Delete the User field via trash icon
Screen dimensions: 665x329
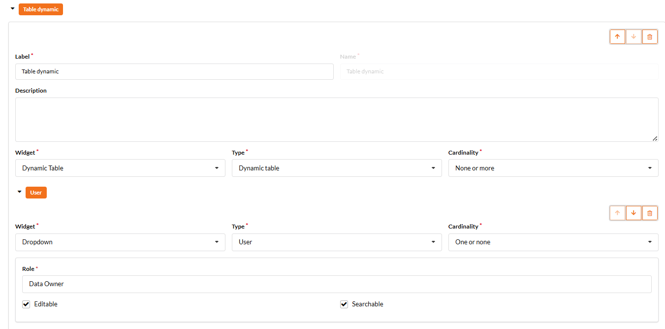650,213
